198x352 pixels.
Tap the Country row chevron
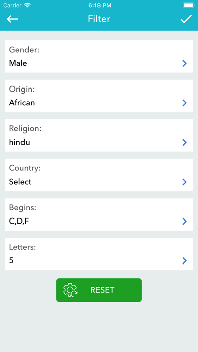[x=184, y=182]
